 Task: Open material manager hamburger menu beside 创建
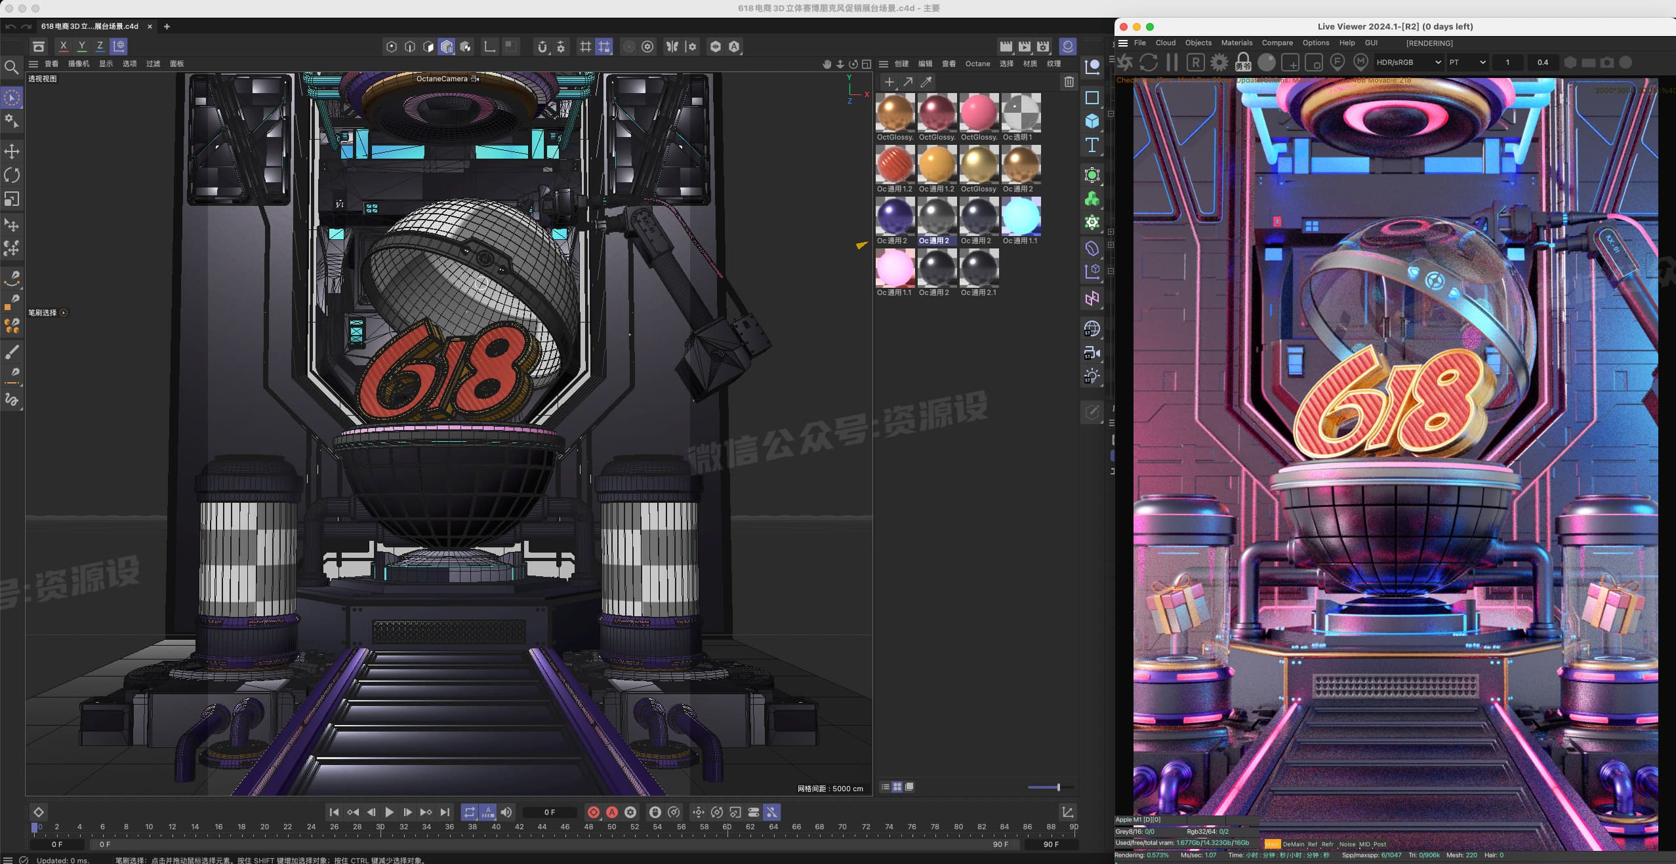884,64
